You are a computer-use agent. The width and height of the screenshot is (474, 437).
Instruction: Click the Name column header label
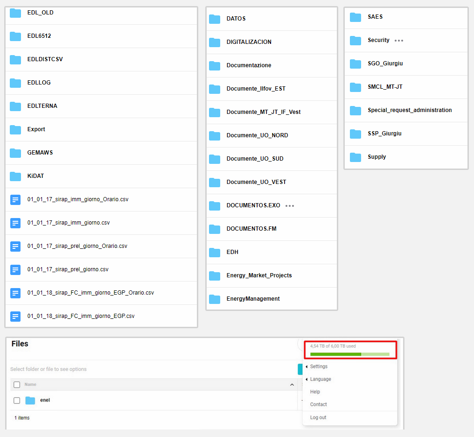point(30,384)
